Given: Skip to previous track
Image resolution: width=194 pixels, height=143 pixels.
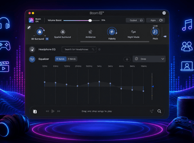Looking at the screenshot, I should click(x=47, y=111).
